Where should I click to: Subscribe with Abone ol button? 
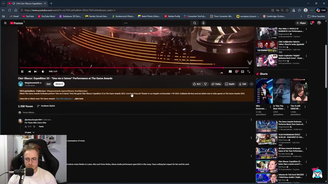[x=59, y=84]
